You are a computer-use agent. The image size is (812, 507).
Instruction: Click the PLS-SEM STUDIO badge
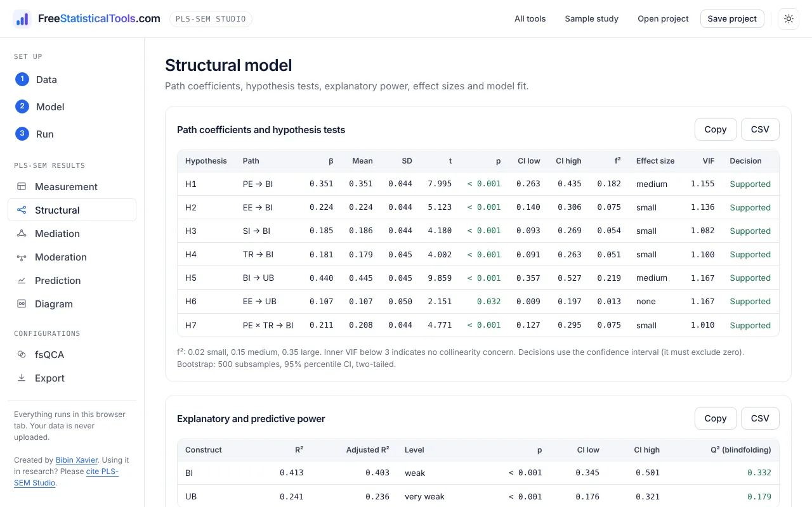[x=211, y=19]
